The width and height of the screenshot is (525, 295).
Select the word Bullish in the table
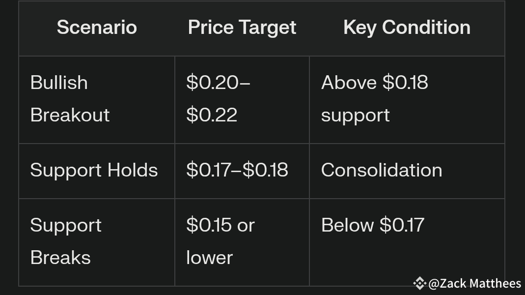click(x=59, y=83)
